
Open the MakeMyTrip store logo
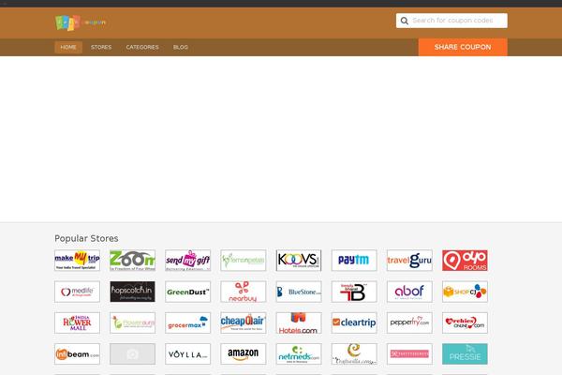[77, 261]
